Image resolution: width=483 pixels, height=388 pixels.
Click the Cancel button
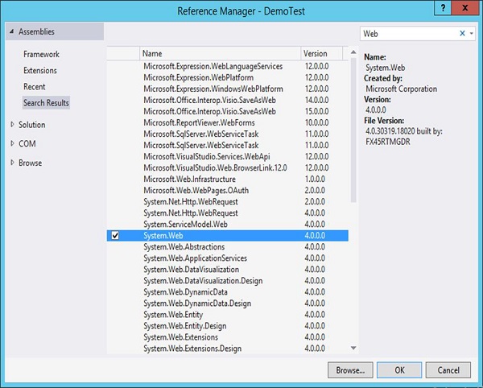pyautogui.click(x=448, y=370)
